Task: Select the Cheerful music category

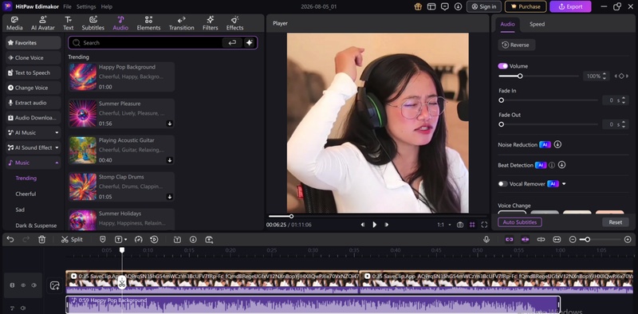Action: [x=26, y=194]
